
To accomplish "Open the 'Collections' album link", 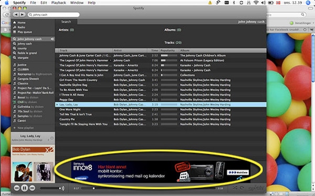I will click(x=187, y=75).
